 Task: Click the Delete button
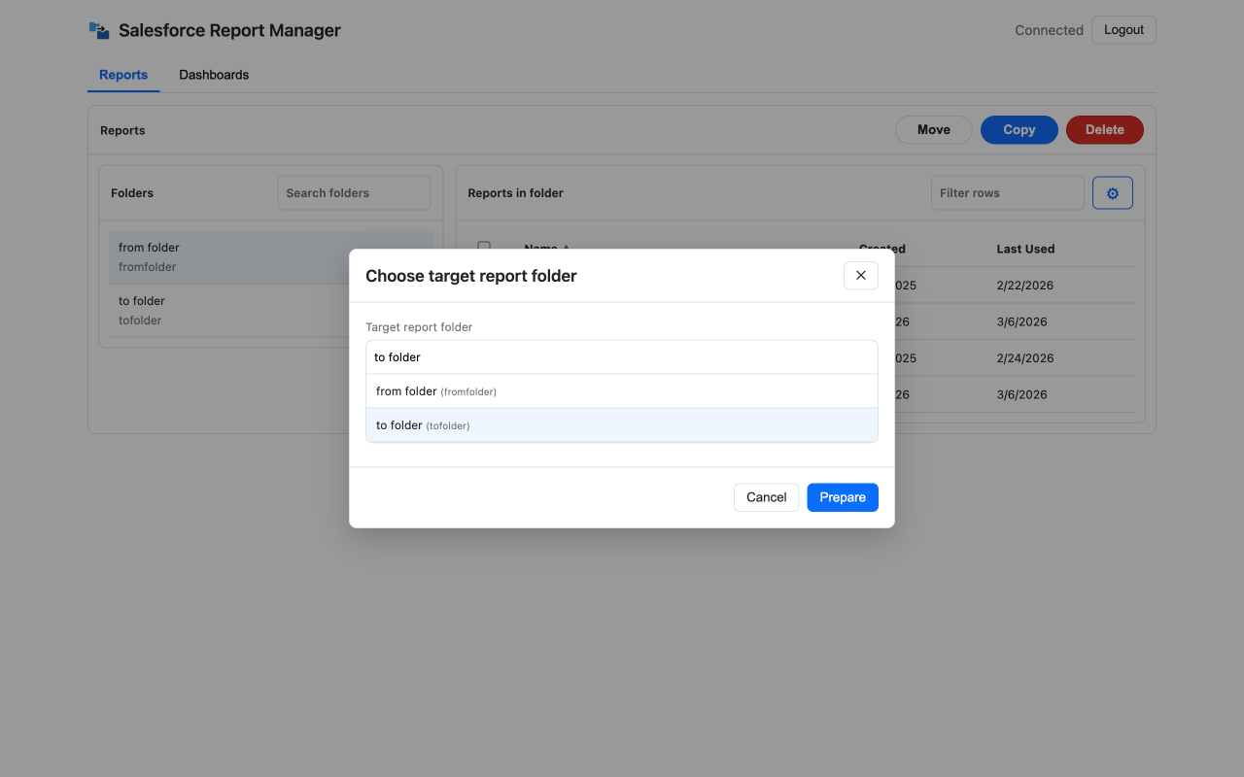(x=1104, y=129)
